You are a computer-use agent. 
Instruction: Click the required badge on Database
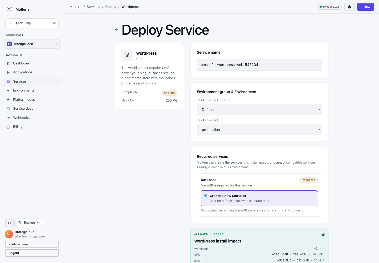tap(309, 180)
